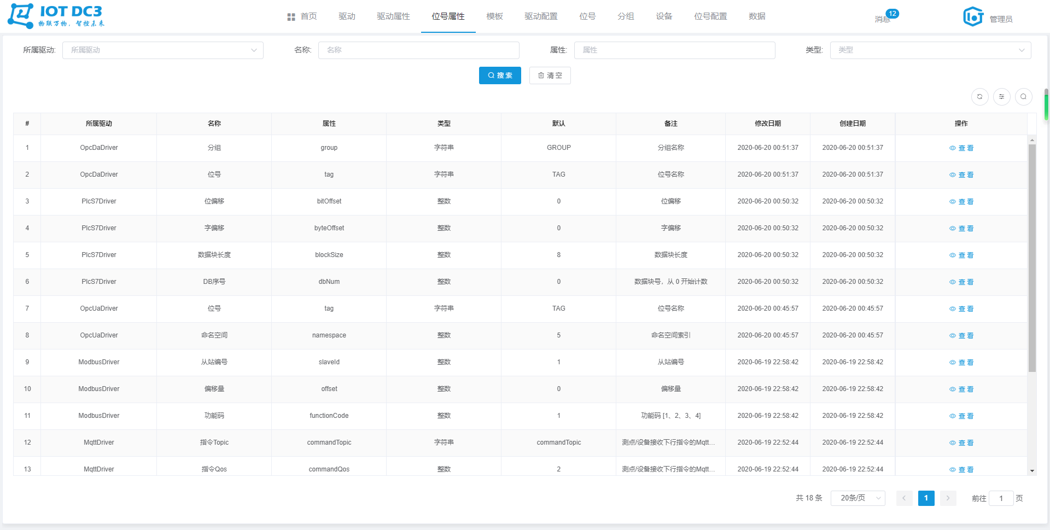
Task: Click 查看 for namespace row
Action: 961,336
